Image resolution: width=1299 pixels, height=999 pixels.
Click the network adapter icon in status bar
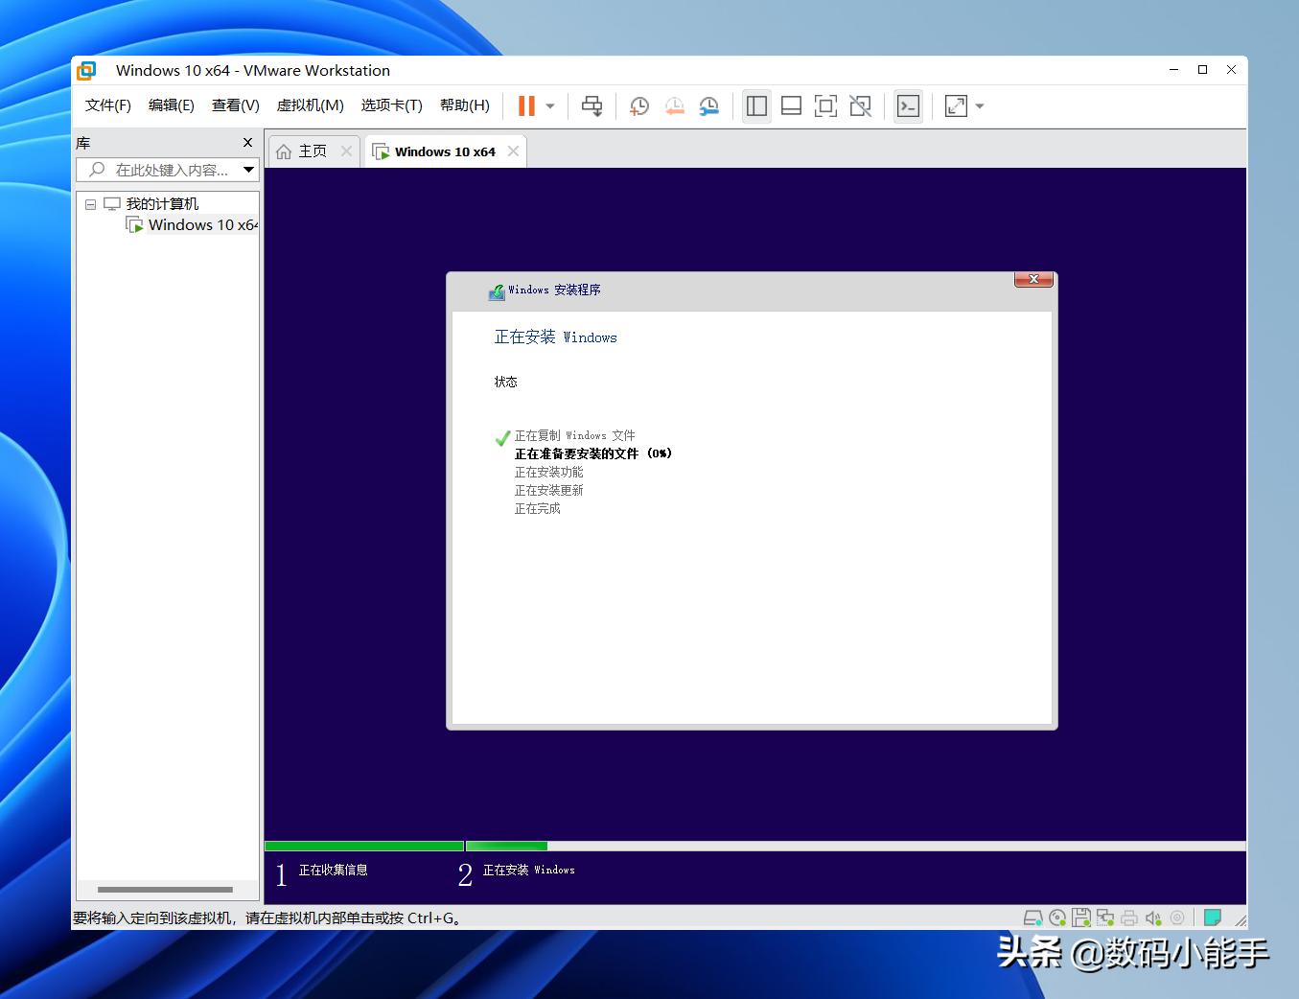tap(1105, 918)
